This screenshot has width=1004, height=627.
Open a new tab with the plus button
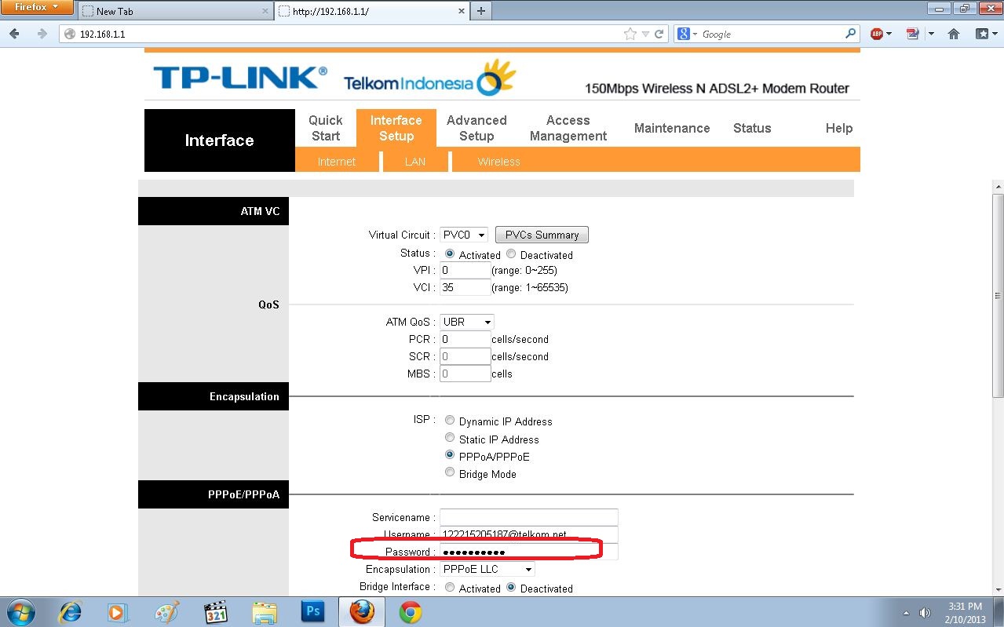[480, 11]
